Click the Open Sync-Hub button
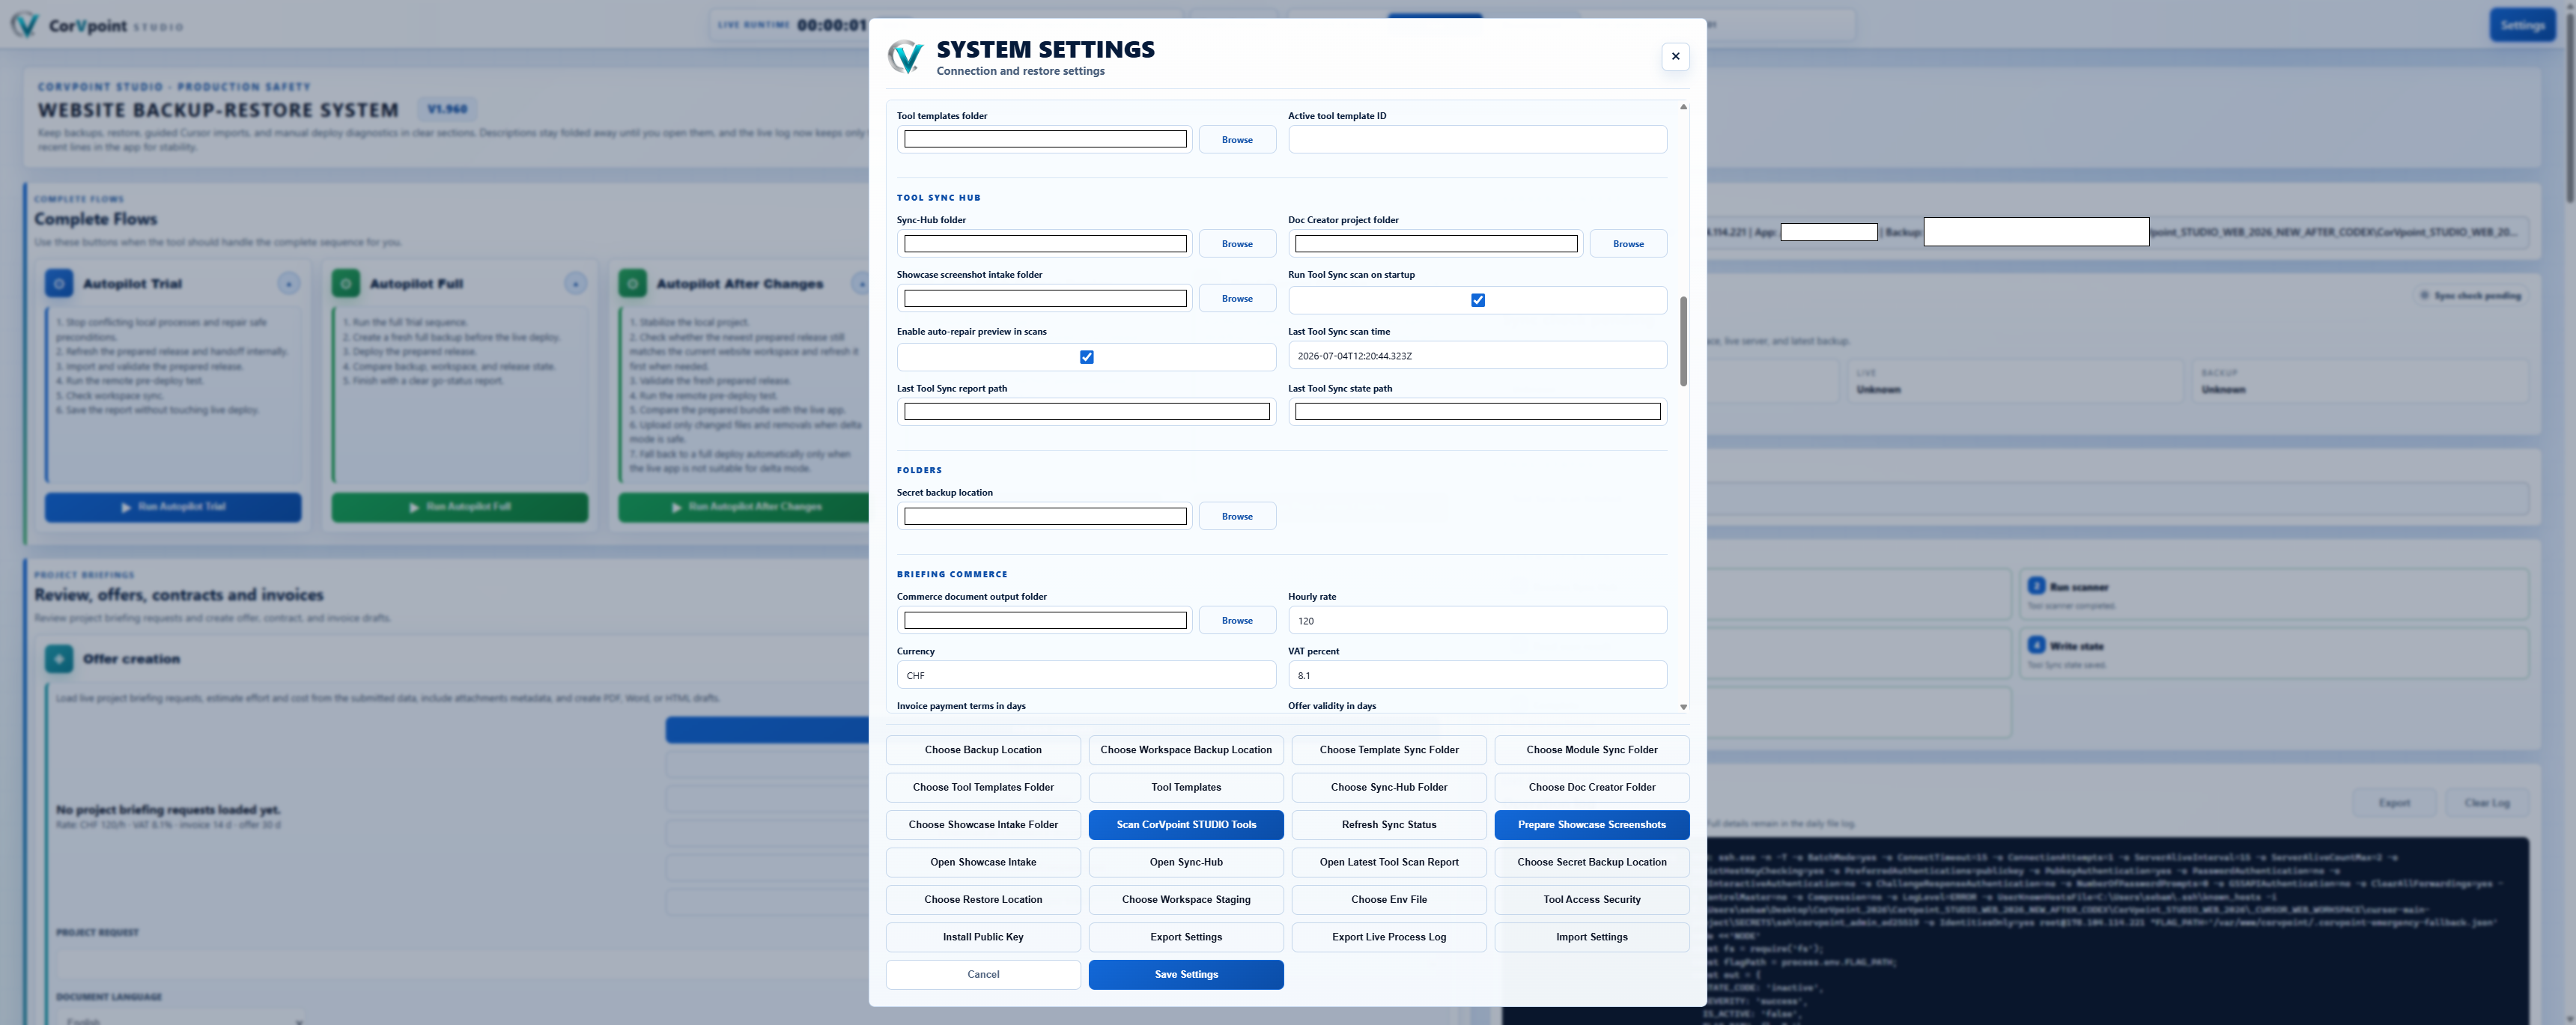 point(1186,863)
